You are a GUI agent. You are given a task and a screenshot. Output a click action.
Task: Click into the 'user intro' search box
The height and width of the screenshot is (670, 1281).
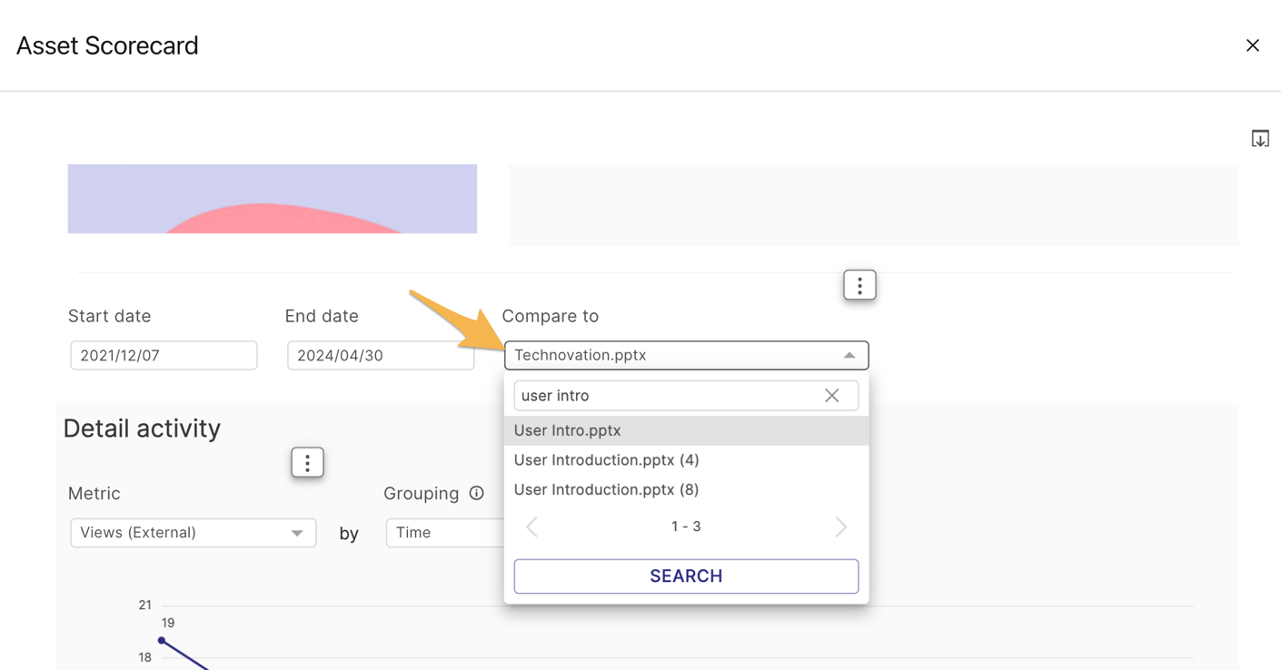click(663, 396)
